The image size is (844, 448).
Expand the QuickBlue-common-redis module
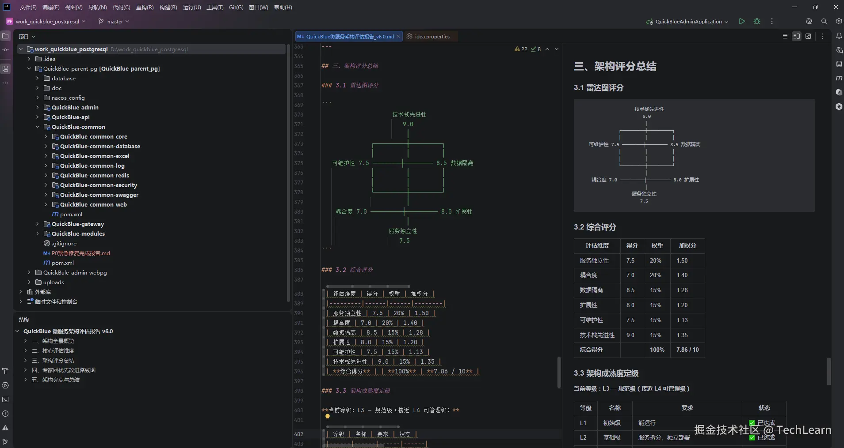pos(46,175)
